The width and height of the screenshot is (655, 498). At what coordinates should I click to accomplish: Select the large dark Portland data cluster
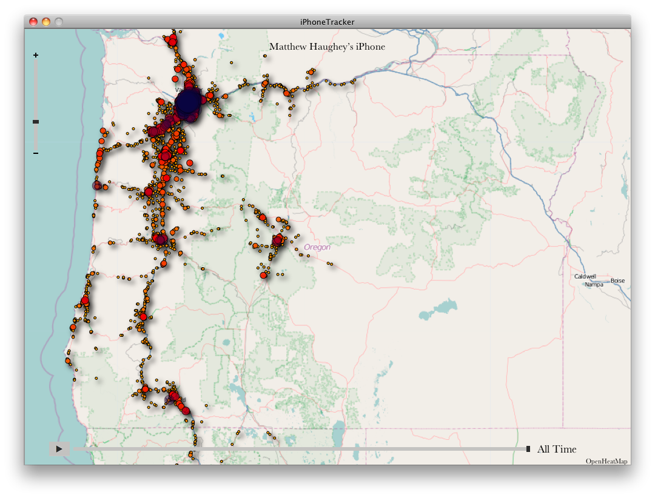[x=187, y=103]
